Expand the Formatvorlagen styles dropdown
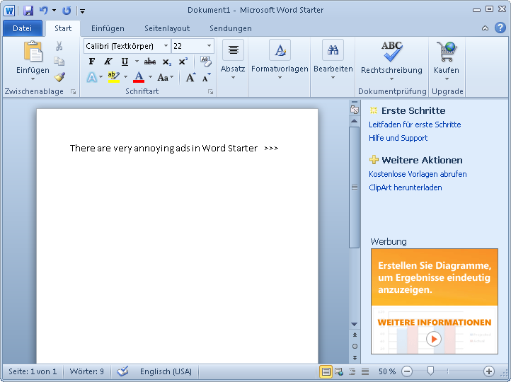Image resolution: width=511 pixels, height=382 pixels. coord(280,59)
